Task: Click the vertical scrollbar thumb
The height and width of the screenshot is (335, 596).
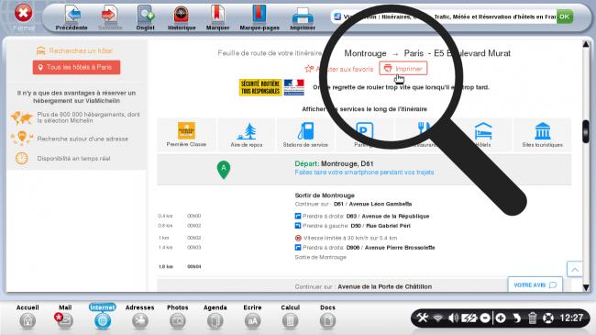Action: [x=586, y=132]
